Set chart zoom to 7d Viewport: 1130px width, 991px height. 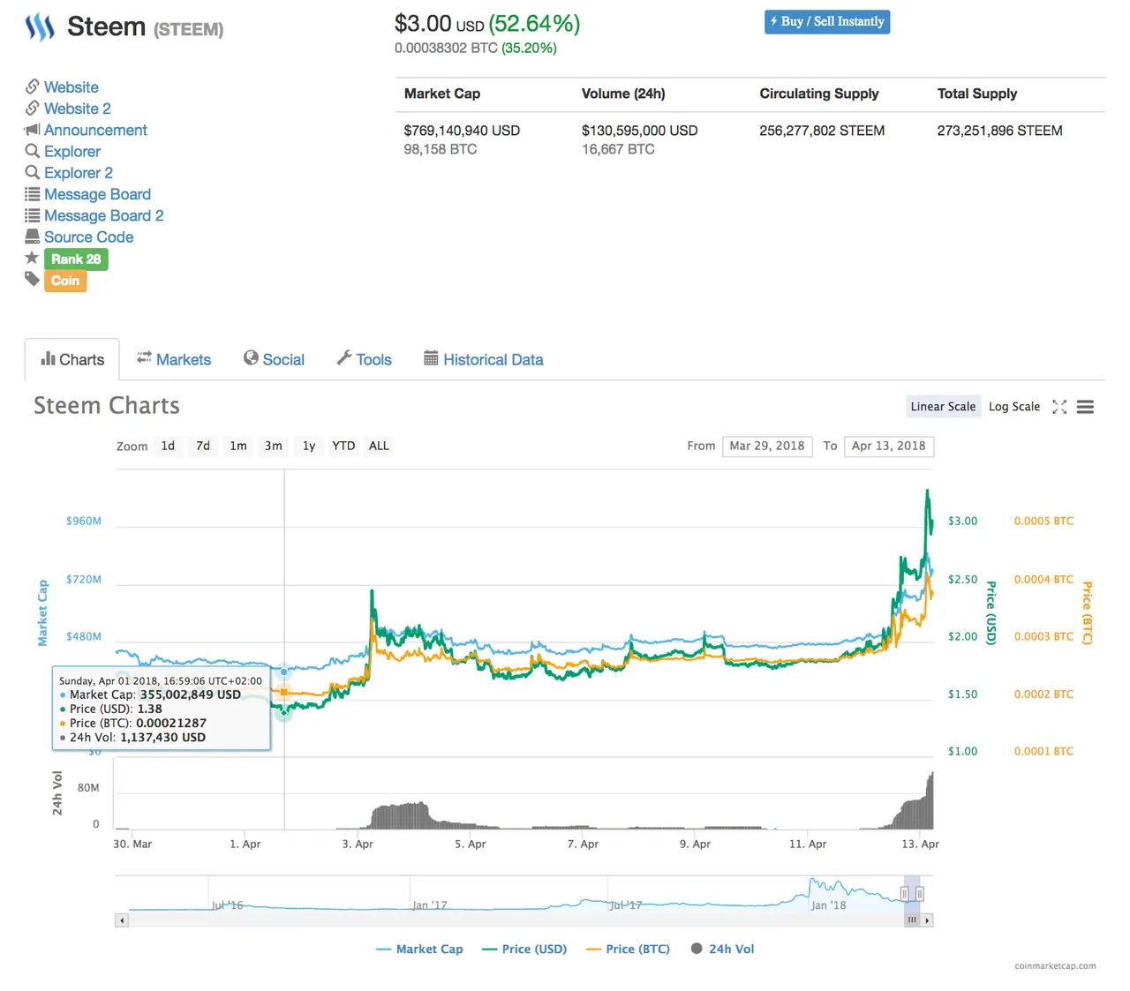[x=203, y=447]
